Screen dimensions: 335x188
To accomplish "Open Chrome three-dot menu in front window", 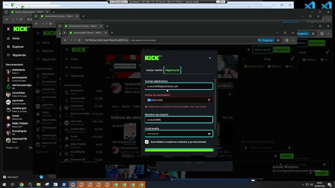I will click(x=293, y=40).
